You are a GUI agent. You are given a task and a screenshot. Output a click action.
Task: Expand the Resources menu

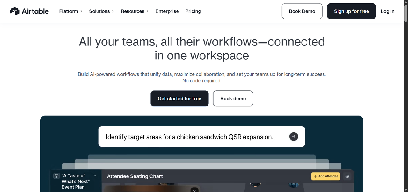[135, 11]
